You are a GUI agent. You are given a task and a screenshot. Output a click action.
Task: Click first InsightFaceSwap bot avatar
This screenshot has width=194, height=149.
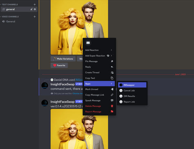pyautogui.click(x=45, y=86)
